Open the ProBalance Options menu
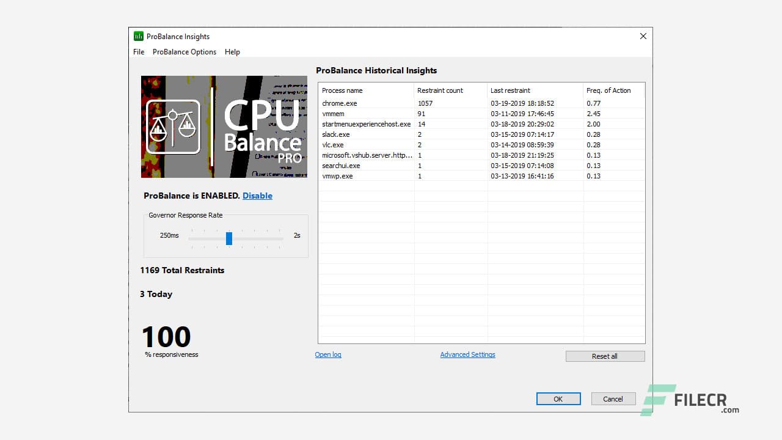This screenshot has width=782, height=440. point(184,52)
